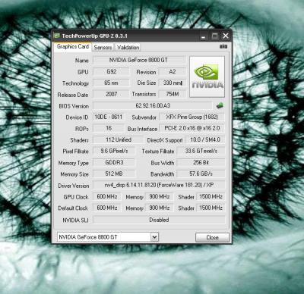The height and width of the screenshot is (294, 304).
Task: Click the Release Date value 2007
Action: pyautogui.click(x=111, y=94)
